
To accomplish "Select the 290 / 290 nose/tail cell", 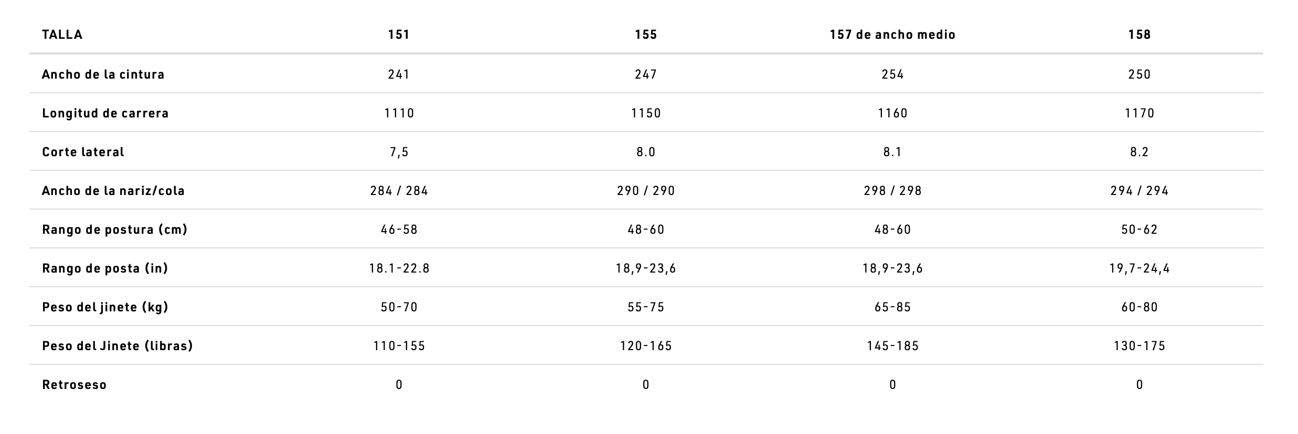I will click(x=646, y=191).
